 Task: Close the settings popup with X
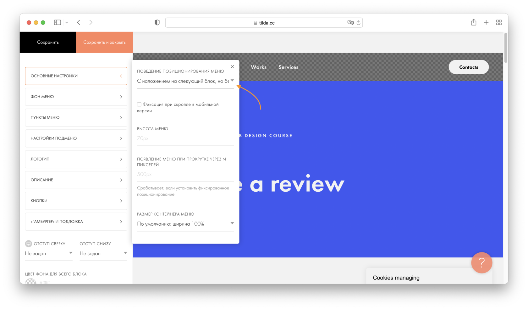click(232, 66)
